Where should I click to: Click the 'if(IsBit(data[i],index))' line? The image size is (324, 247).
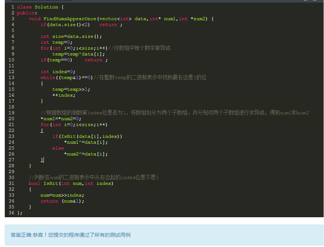[87, 136]
